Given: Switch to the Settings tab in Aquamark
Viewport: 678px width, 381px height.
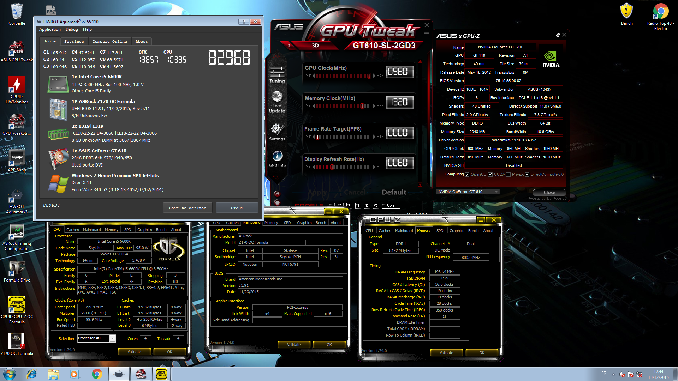Looking at the screenshot, I should [74, 41].
